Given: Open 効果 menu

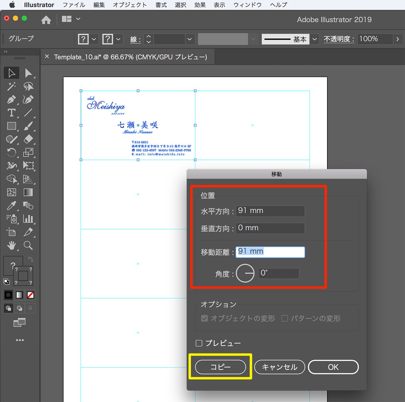Looking at the screenshot, I should pyautogui.click(x=200, y=5).
